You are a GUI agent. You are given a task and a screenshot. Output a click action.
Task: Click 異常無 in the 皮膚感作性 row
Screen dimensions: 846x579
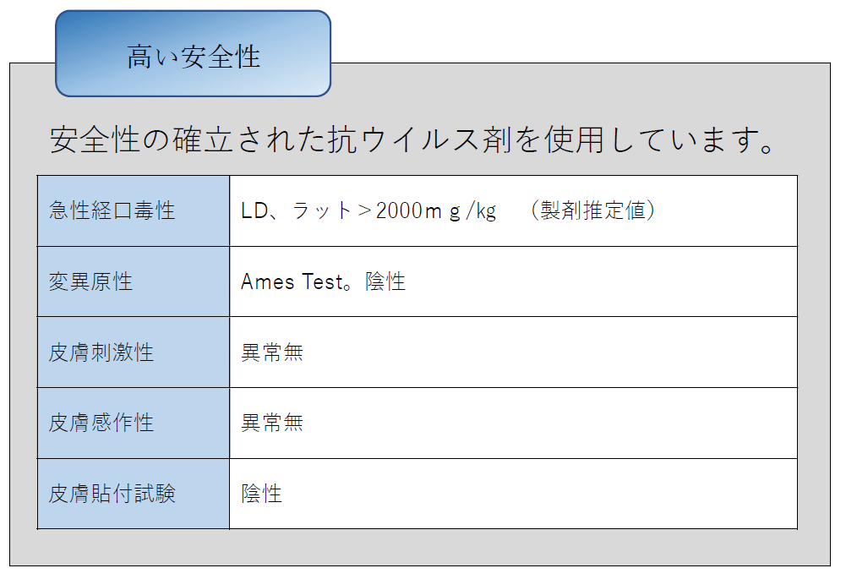click(x=272, y=423)
